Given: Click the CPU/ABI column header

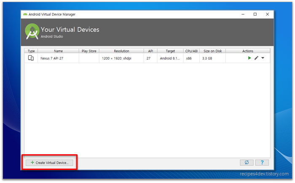Looking at the screenshot, I should [191, 51].
